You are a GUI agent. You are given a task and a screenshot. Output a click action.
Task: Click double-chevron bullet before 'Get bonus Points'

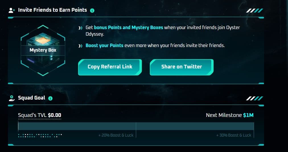pos(81,28)
